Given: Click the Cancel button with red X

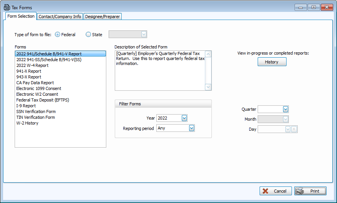Looking at the screenshot, I should (x=275, y=191).
